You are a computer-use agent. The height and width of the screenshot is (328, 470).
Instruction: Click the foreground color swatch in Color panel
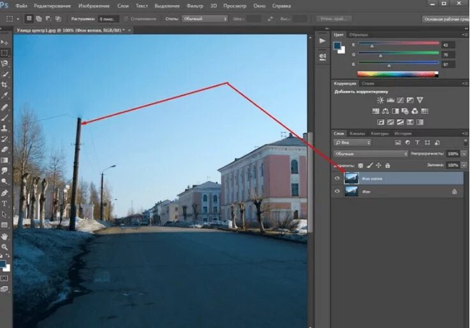pyautogui.click(x=337, y=45)
